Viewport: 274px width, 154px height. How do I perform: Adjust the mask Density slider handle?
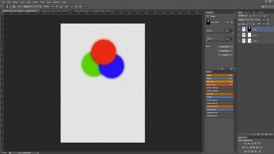click(232, 33)
